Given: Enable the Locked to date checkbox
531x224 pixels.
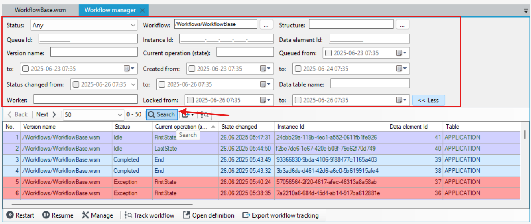Looking at the screenshot, I should tap(298, 100).
